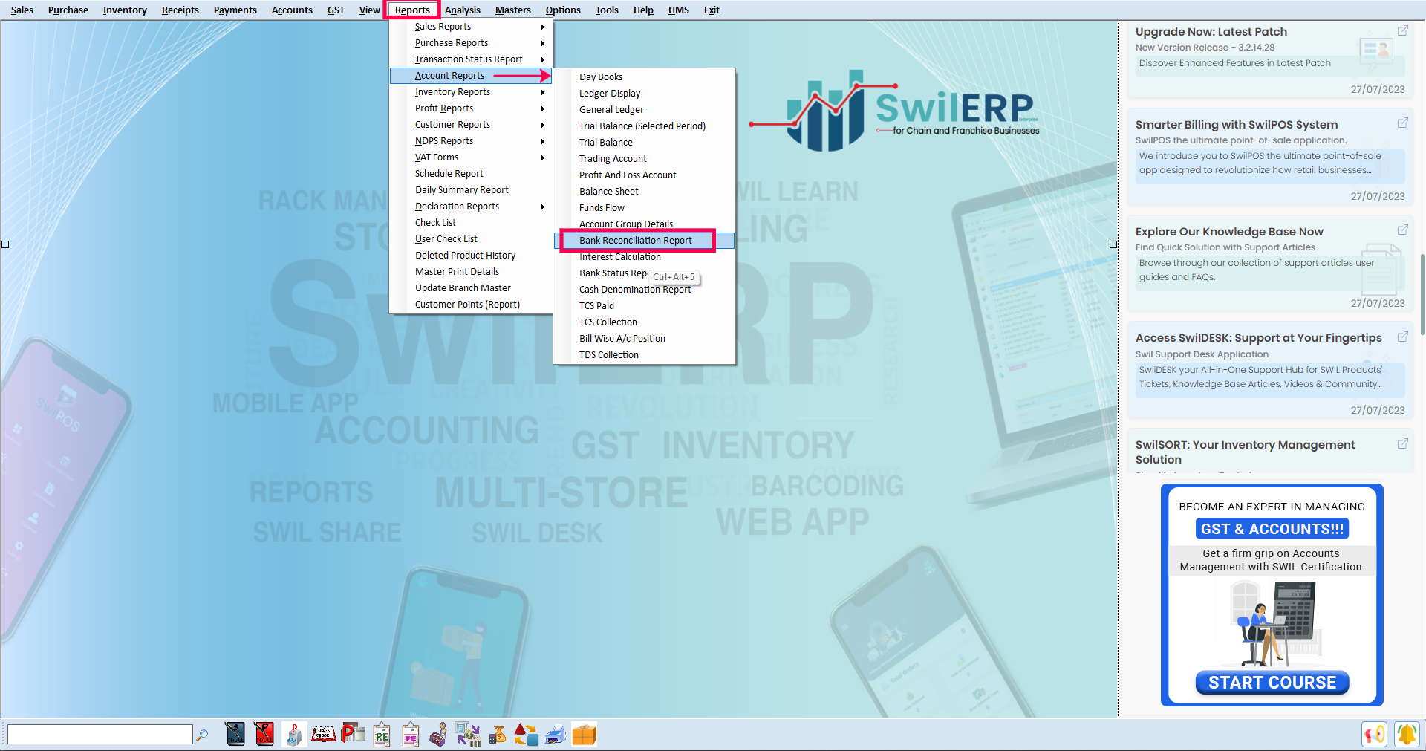Open Deleted Product History

click(471, 256)
